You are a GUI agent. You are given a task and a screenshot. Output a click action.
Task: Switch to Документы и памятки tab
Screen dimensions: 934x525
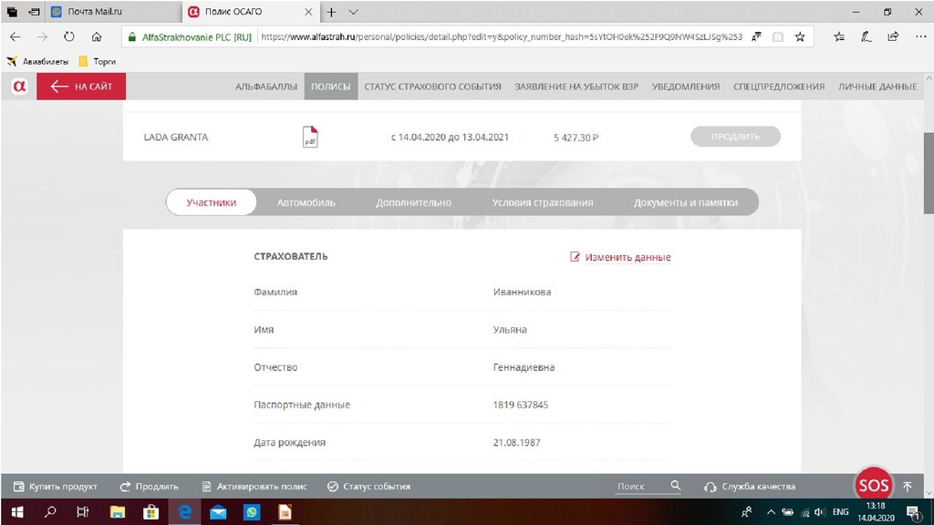(x=686, y=202)
